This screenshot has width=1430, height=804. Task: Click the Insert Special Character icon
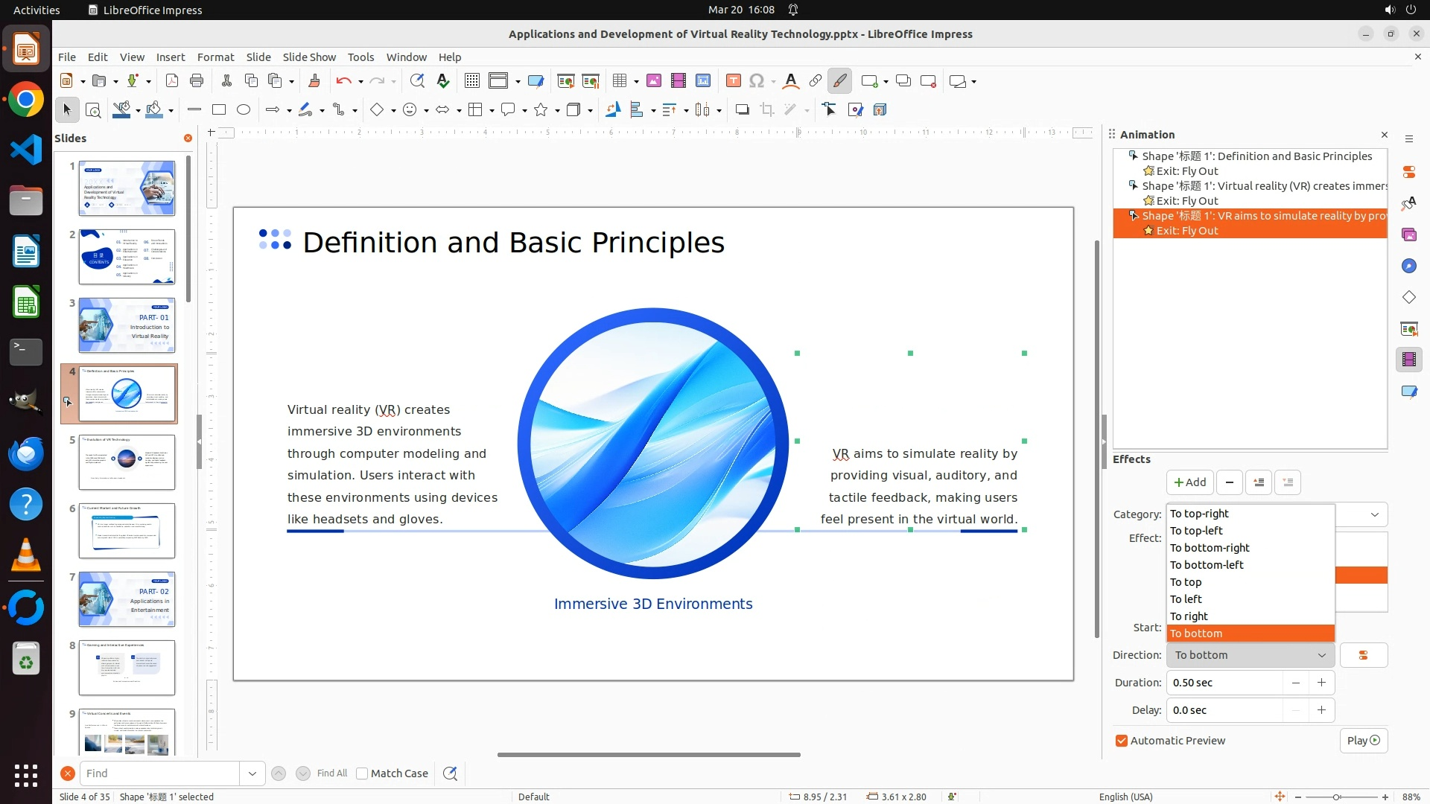click(x=757, y=81)
